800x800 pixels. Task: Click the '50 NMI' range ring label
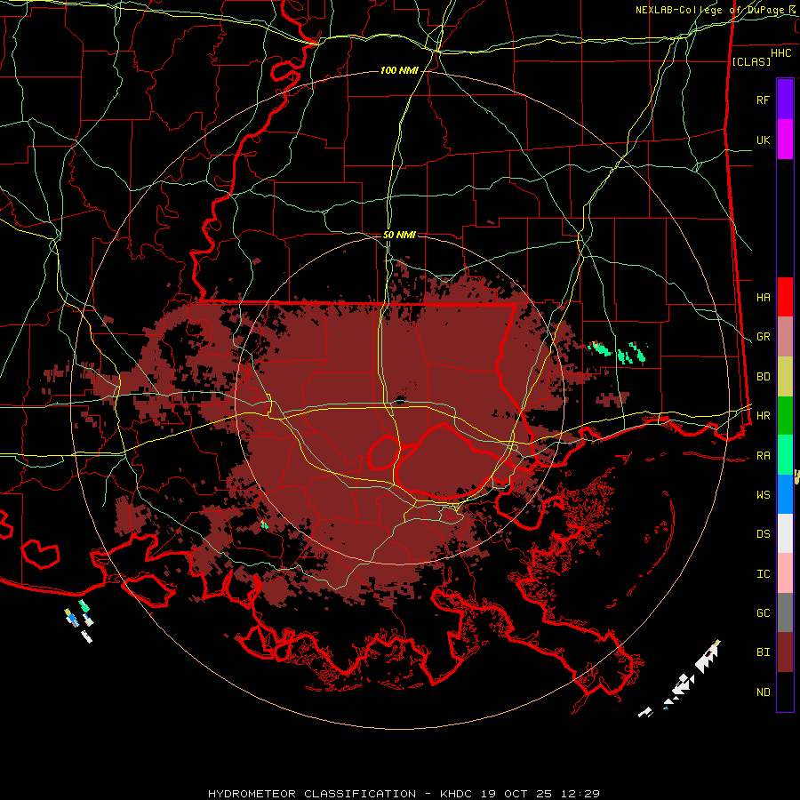pos(399,235)
